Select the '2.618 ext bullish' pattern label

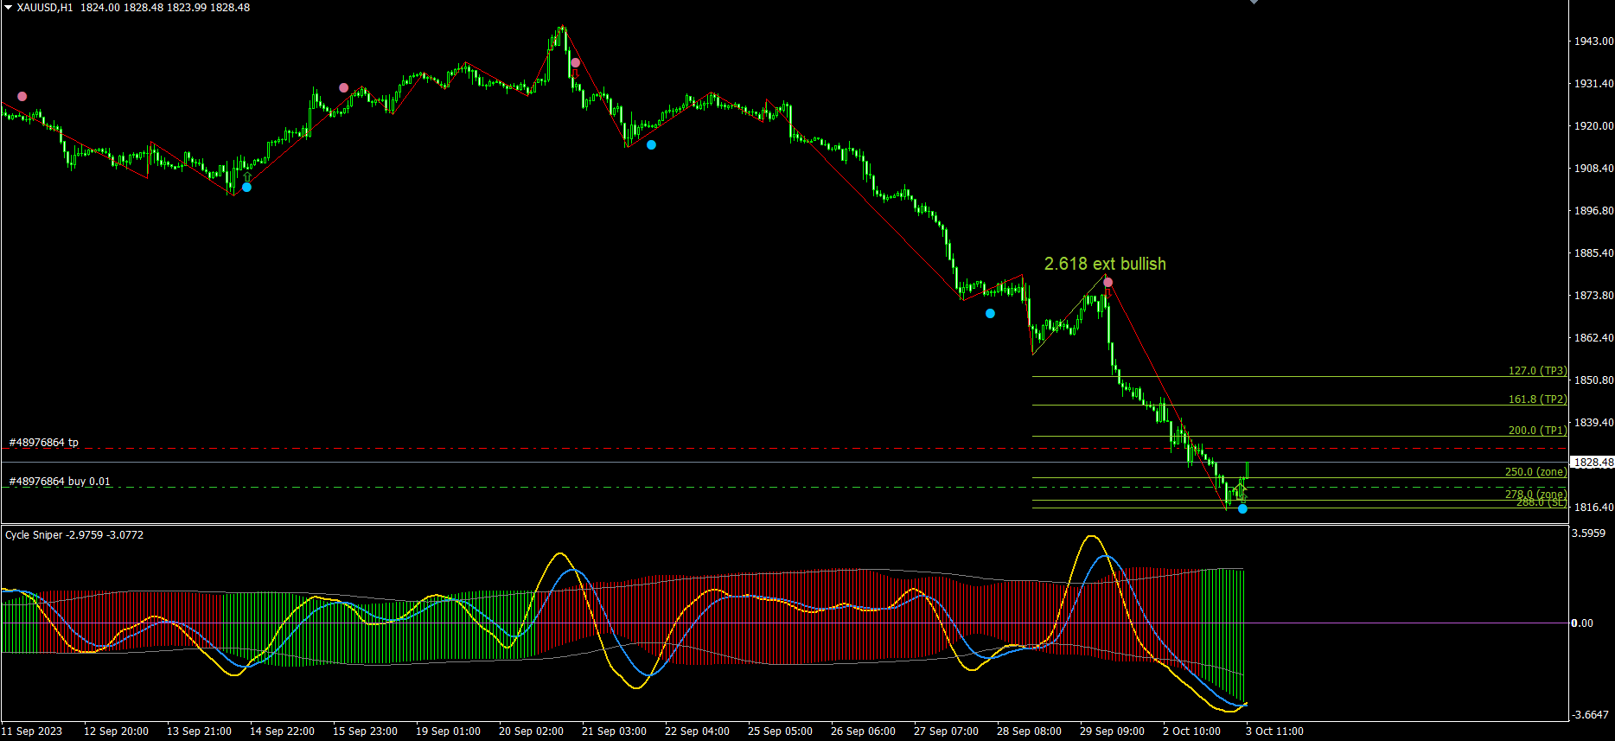pyautogui.click(x=1105, y=264)
